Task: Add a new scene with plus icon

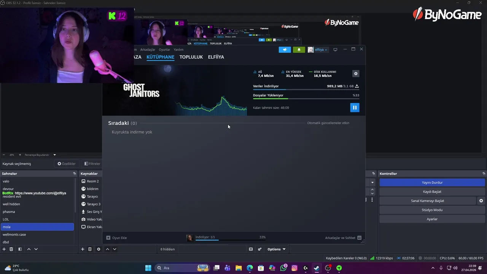Action: (x=4, y=249)
